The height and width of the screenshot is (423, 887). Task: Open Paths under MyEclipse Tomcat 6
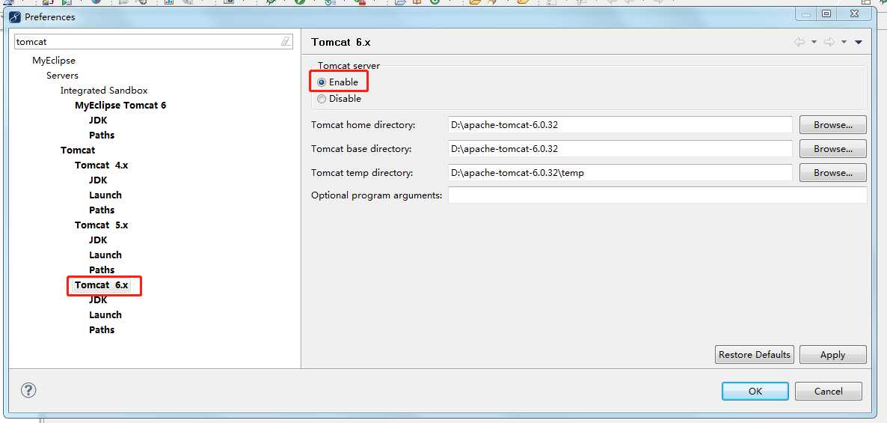pos(102,136)
